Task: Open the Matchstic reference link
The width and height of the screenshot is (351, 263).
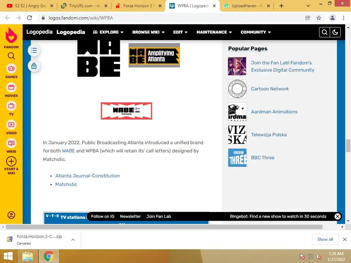Action: [66, 184]
